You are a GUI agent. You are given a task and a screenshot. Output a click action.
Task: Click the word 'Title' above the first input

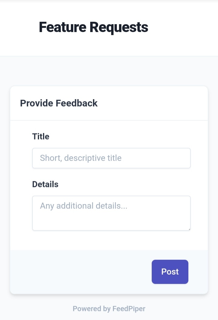(x=41, y=136)
